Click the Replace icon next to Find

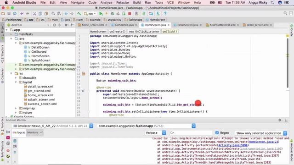pos(59,13)
